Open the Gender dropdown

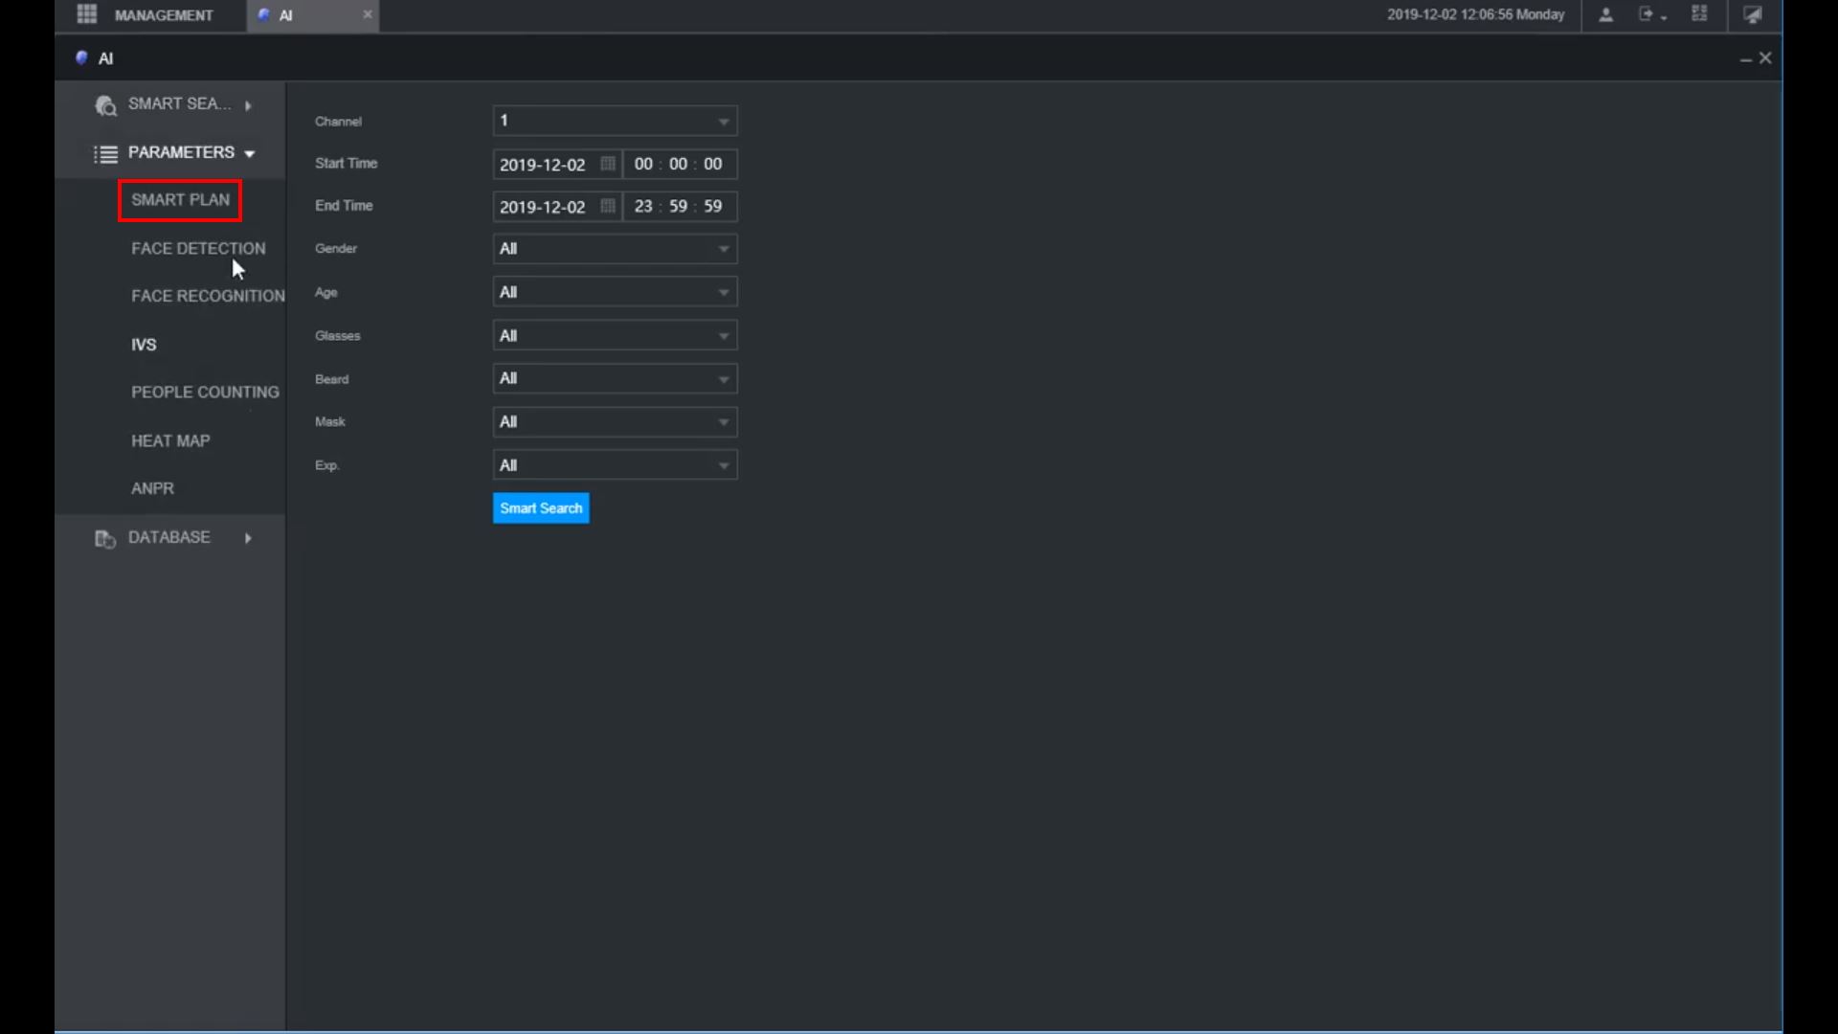pos(615,249)
